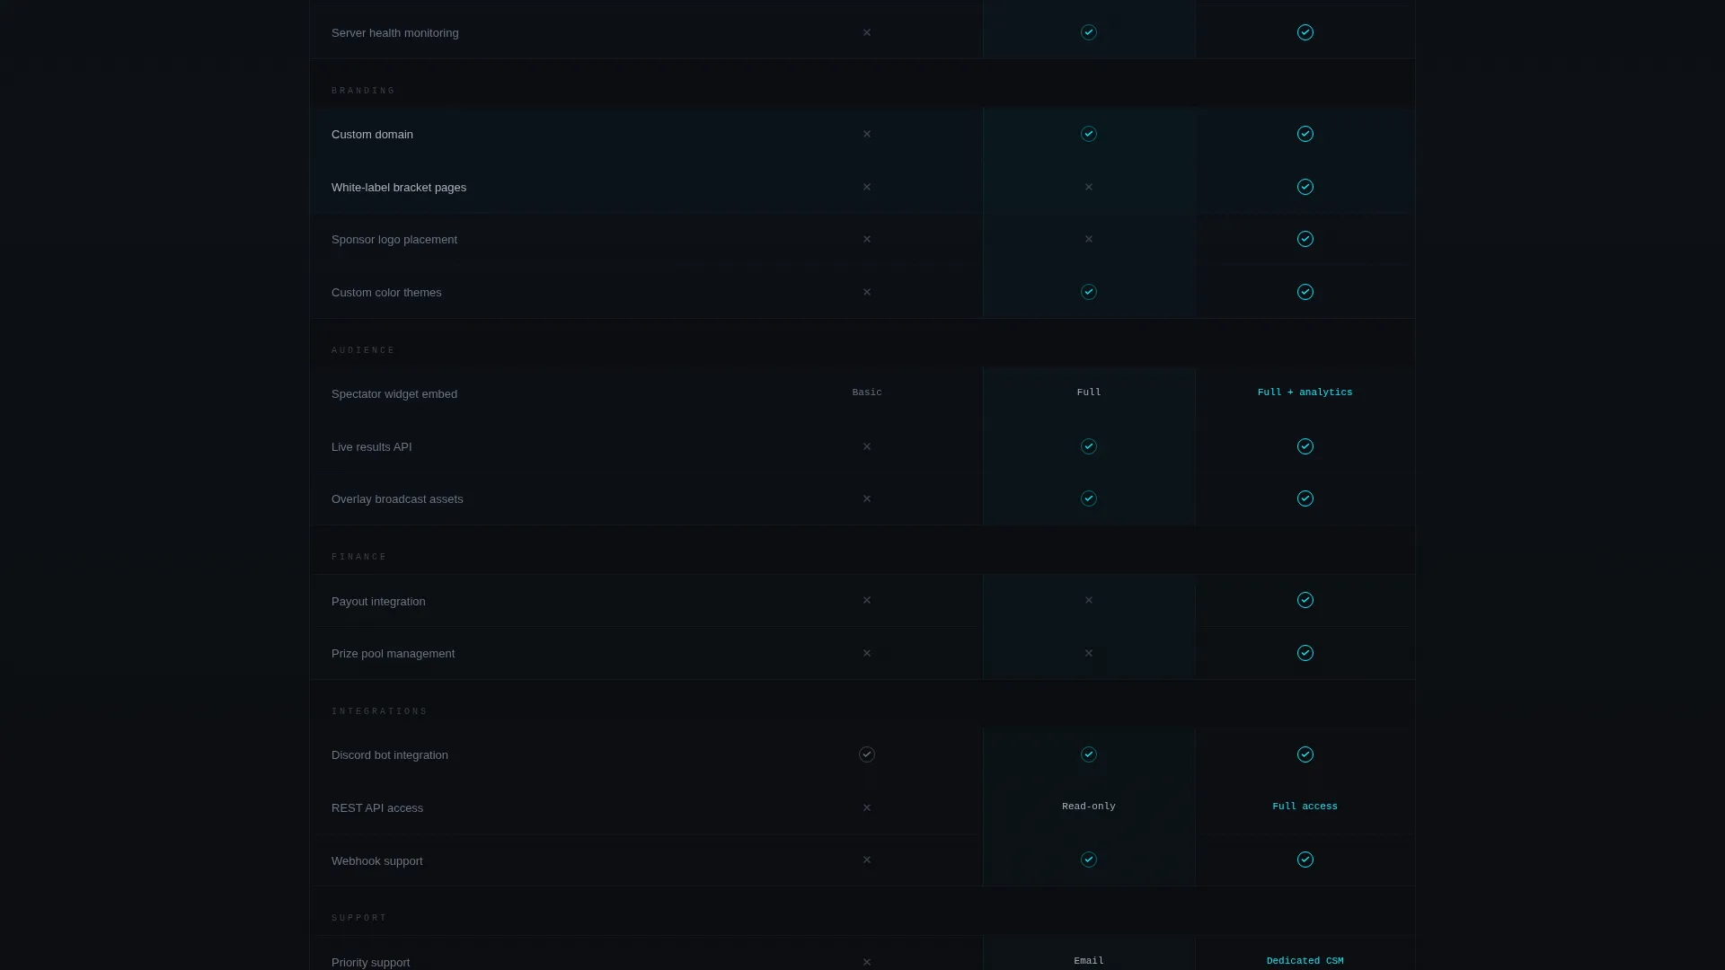Click Custom domain checkmark in middle highlighted column
Screen dimensions: 1725x970
[1089, 134]
